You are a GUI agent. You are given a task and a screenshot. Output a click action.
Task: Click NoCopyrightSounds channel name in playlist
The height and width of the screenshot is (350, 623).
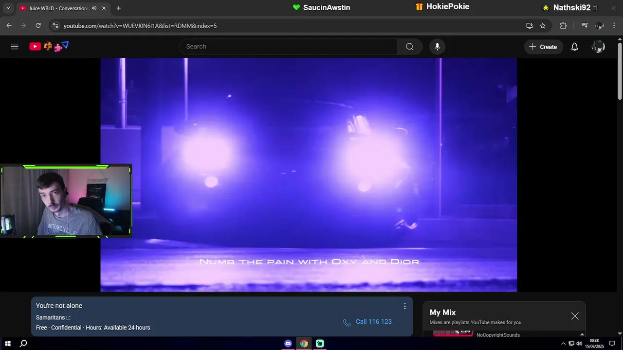coord(498,335)
